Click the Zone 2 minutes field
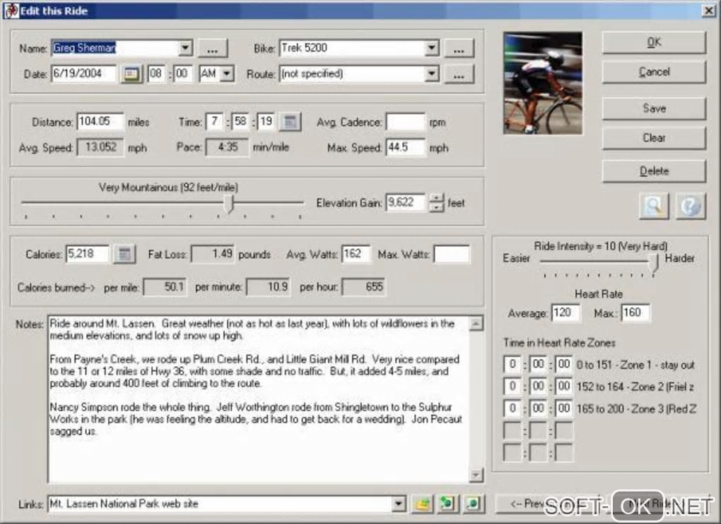This screenshot has width=721, height=524. point(539,386)
